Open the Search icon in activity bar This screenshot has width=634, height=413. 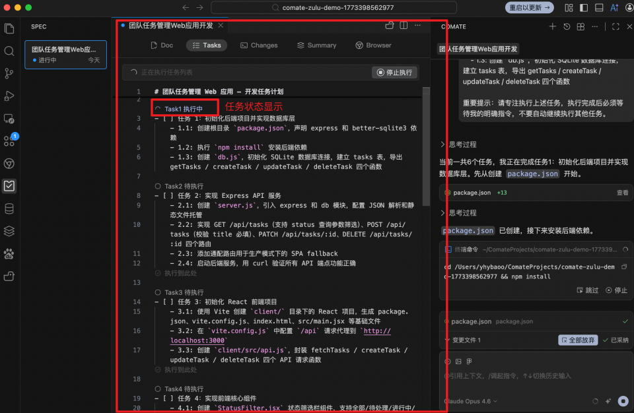click(x=9, y=51)
